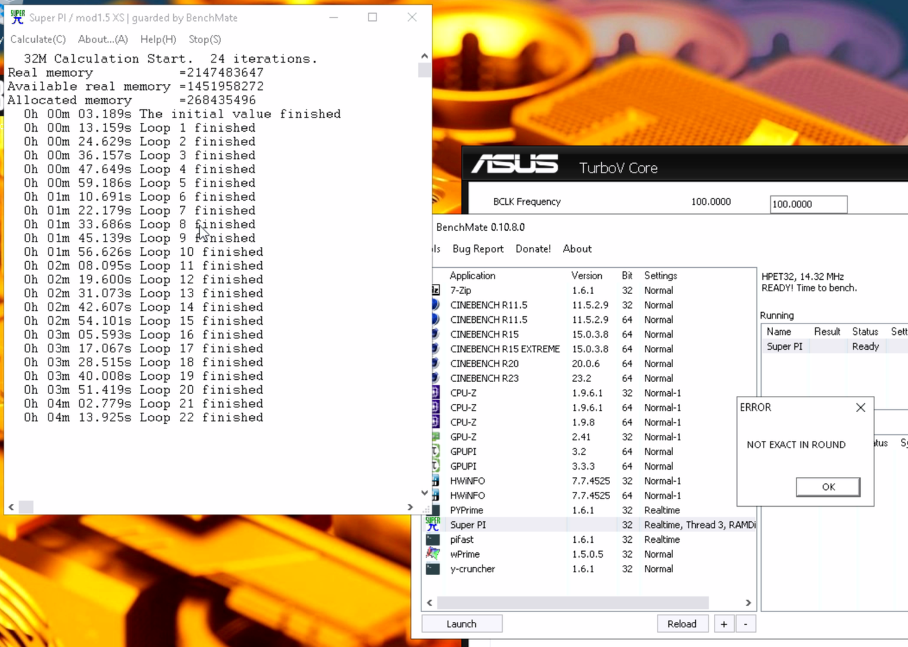Click Donate! in BenchMate menu
Screen dimensions: 908x647
tap(533, 249)
